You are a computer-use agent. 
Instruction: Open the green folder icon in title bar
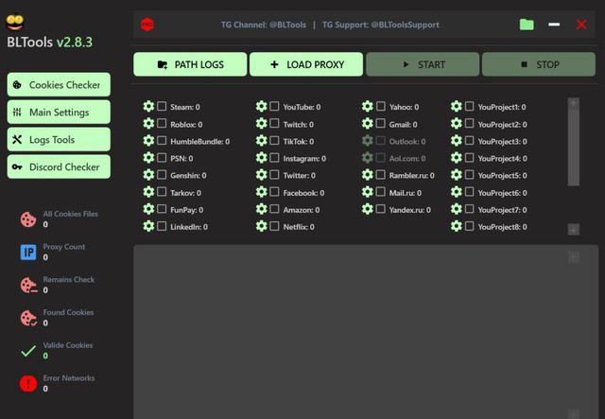pos(527,24)
